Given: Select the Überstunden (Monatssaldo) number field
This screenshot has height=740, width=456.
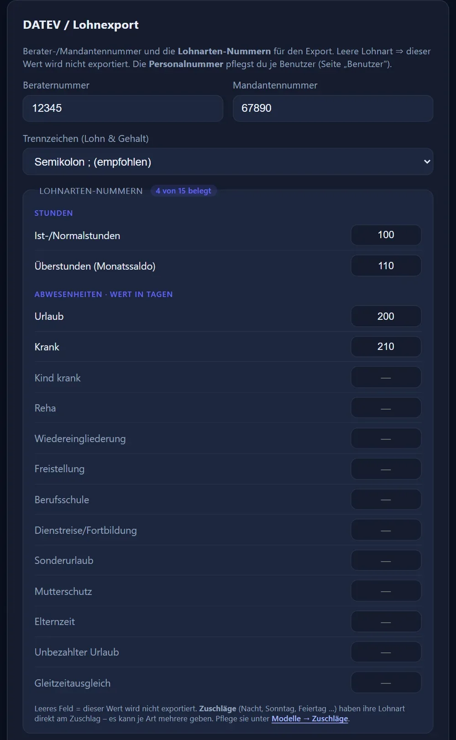Looking at the screenshot, I should tap(386, 266).
